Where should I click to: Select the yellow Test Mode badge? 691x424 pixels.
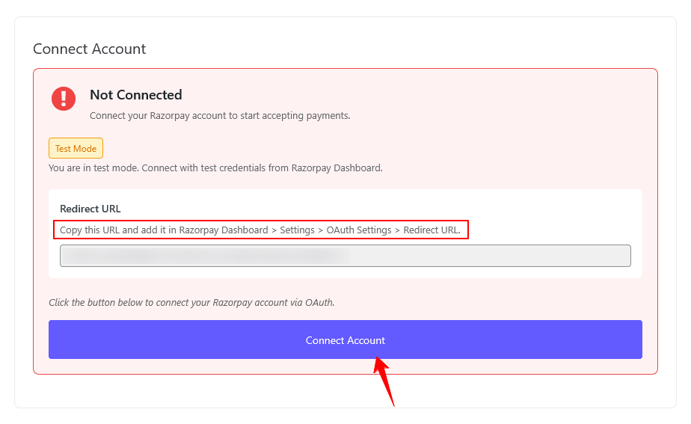pyautogui.click(x=76, y=149)
